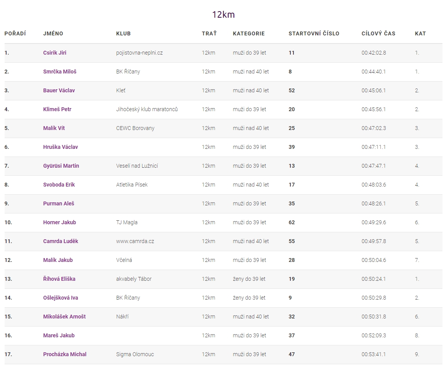Click finish time 00:53:41.1
The width and height of the screenshot is (444, 365).
[373, 354]
